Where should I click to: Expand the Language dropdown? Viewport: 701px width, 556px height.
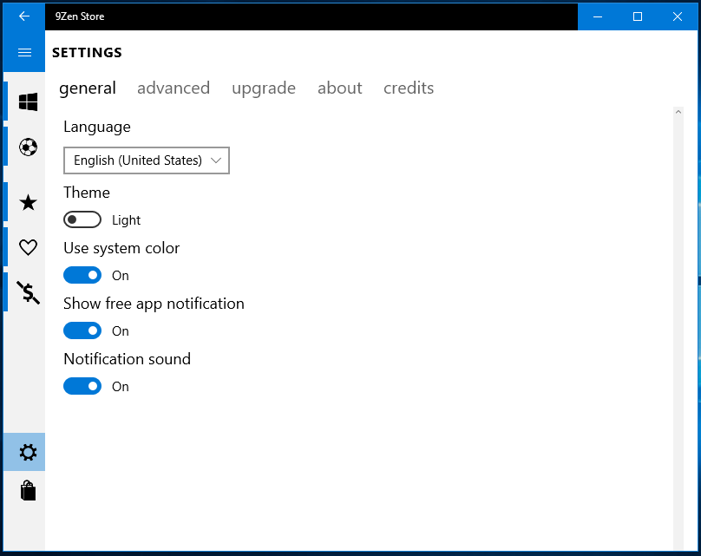coord(147,160)
